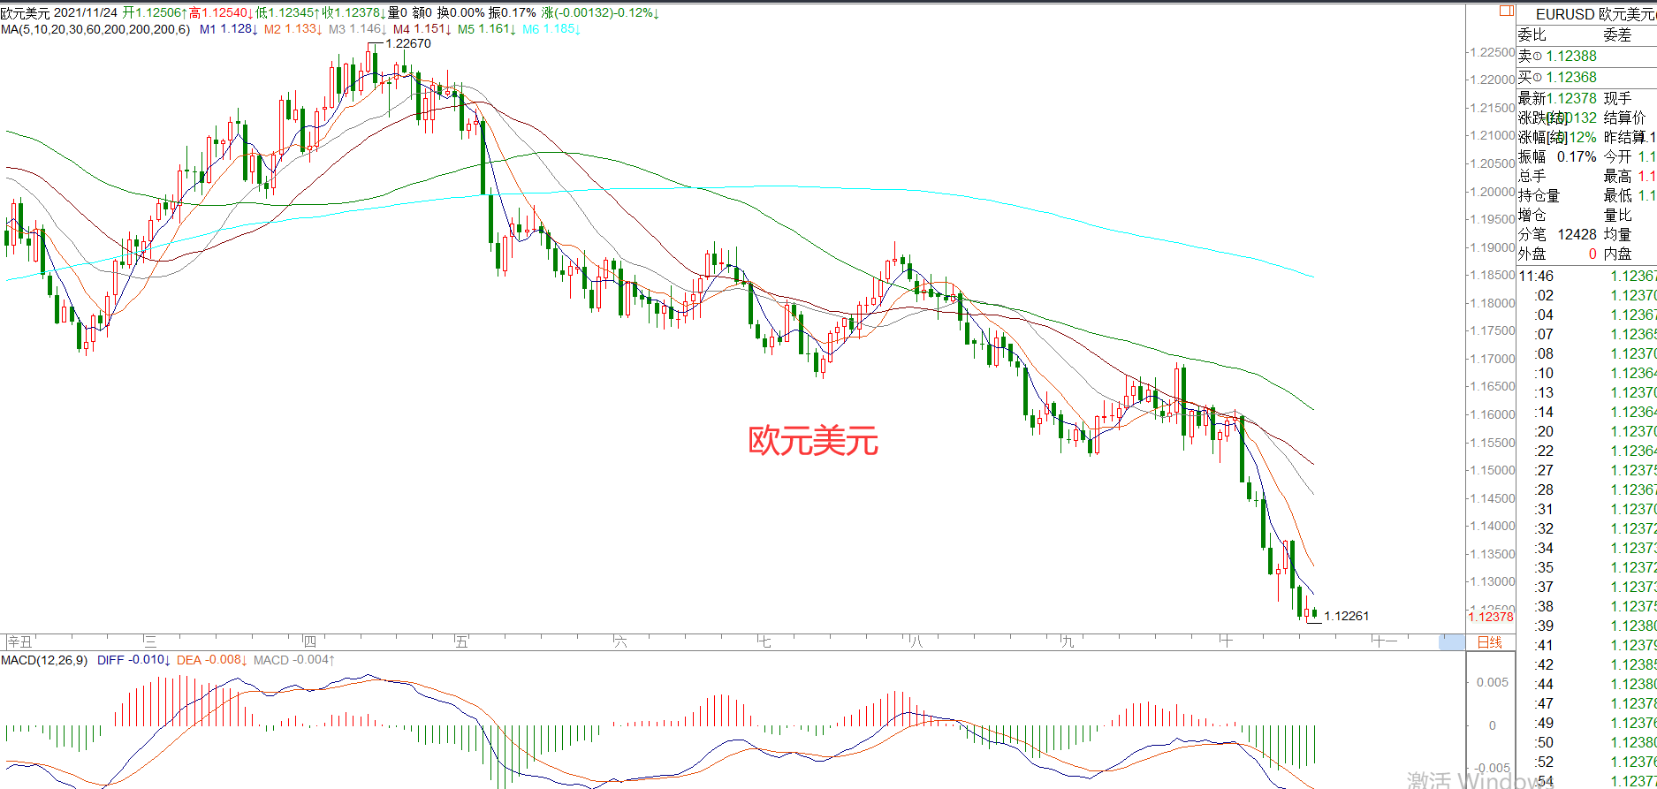
Task: Click the 内盘 label
Action: (1618, 254)
